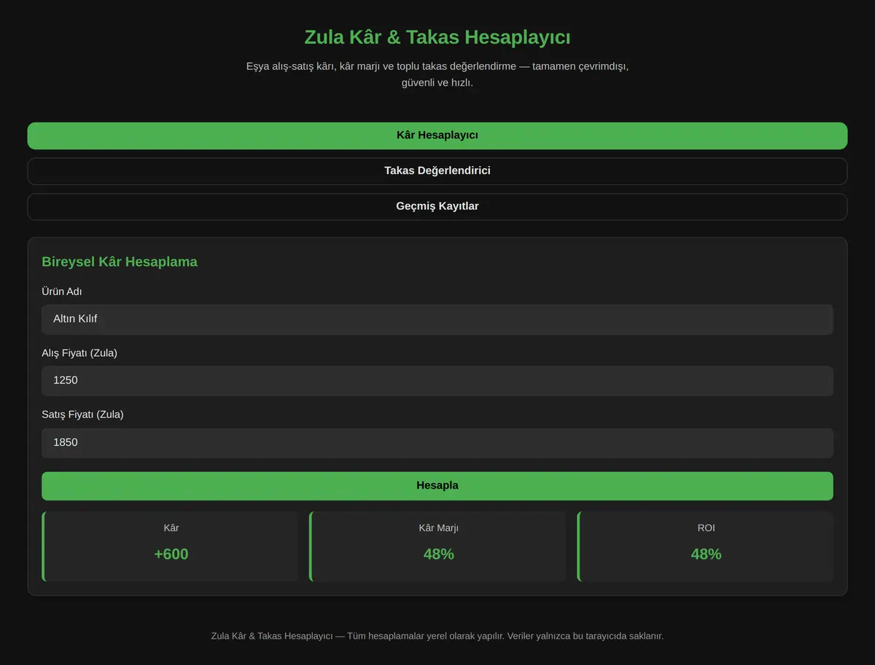The width and height of the screenshot is (875, 665).
Task: Select the Alış Fiyatı input field
Action: tap(437, 381)
